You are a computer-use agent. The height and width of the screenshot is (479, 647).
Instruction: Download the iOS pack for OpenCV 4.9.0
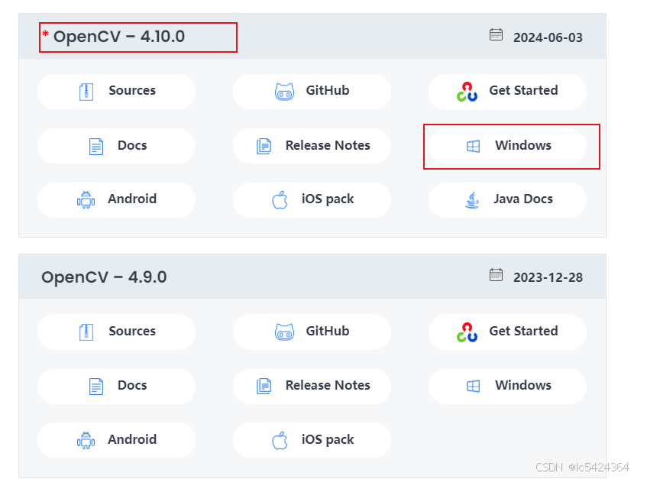tap(312, 439)
